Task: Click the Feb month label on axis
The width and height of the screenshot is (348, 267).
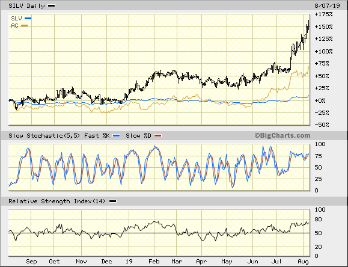Action: 154,262
